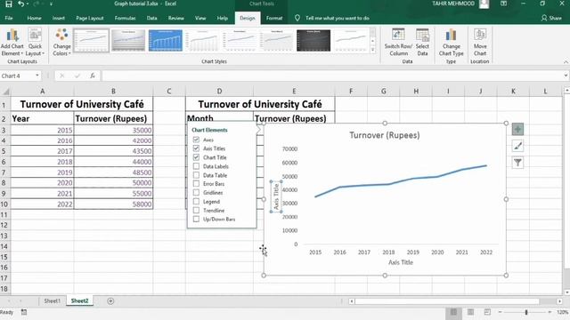The width and height of the screenshot is (570, 320).
Task: Switch to the Sheet1 tab
Action: (52, 300)
